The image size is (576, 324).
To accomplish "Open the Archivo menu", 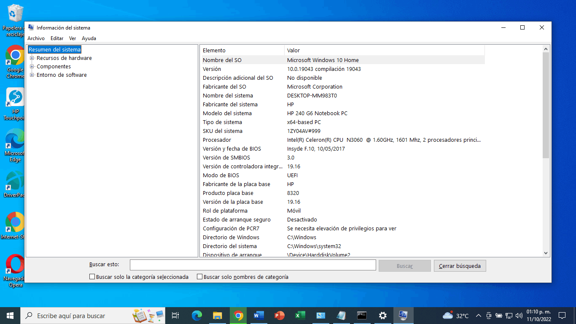I will click(x=36, y=38).
